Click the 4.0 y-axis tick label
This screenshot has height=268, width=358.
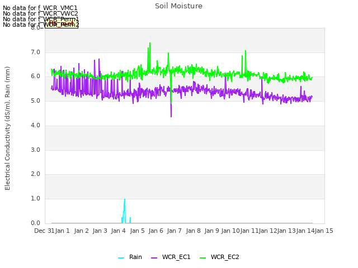coord(35,125)
